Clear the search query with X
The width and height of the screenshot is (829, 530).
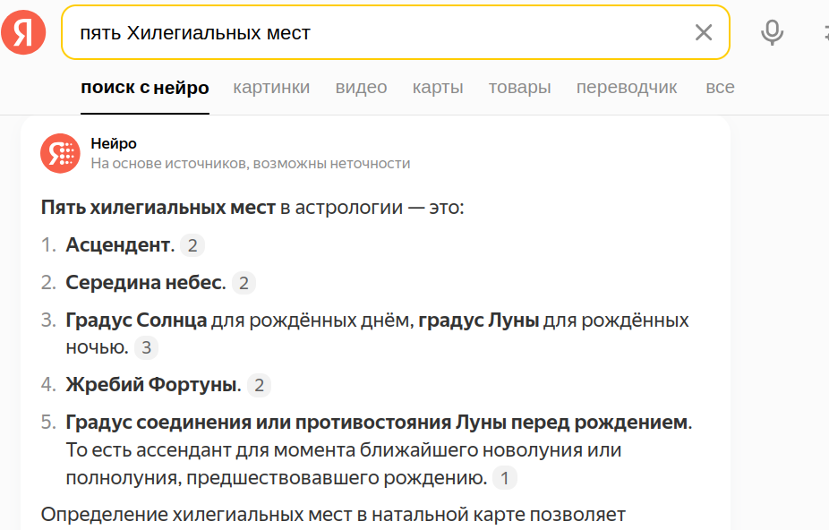[704, 33]
